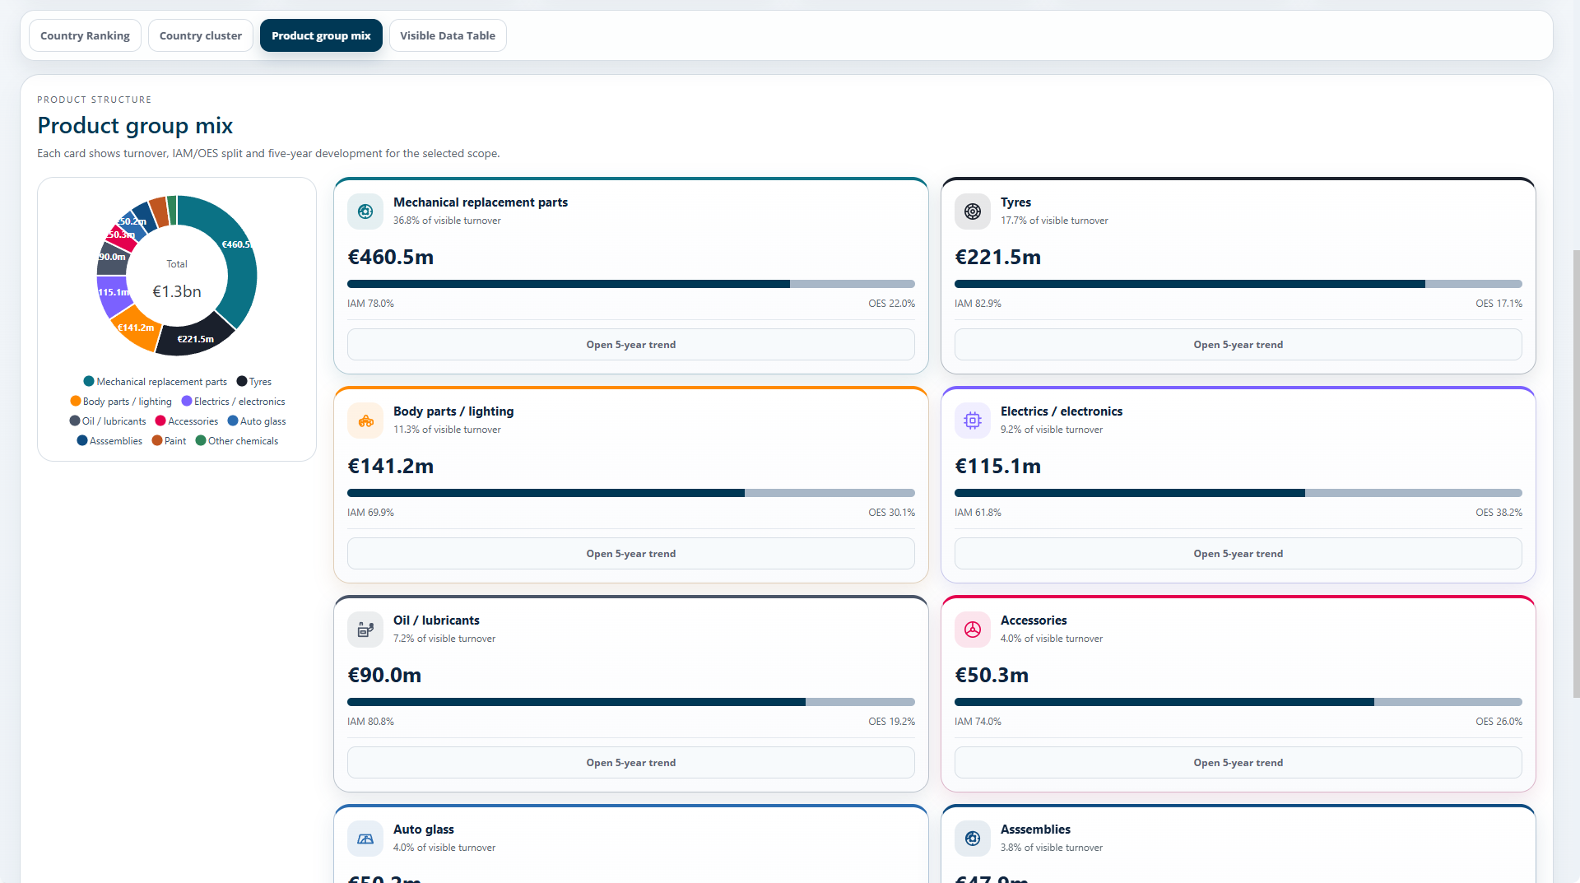Image resolution: width=1580 pixels, height=883 pixels.
Task: Click the Assemblies legend color dot
Action: point(82,440)
